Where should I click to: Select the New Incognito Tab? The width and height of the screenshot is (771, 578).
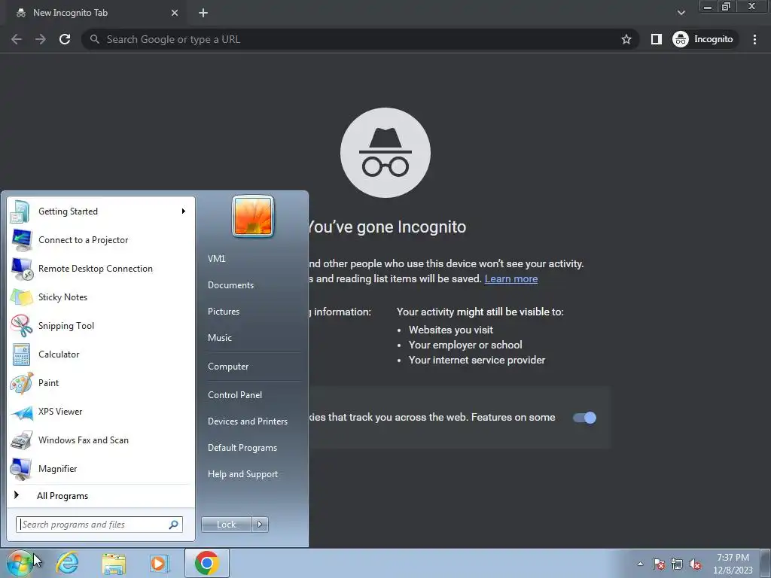coord(96,13)
